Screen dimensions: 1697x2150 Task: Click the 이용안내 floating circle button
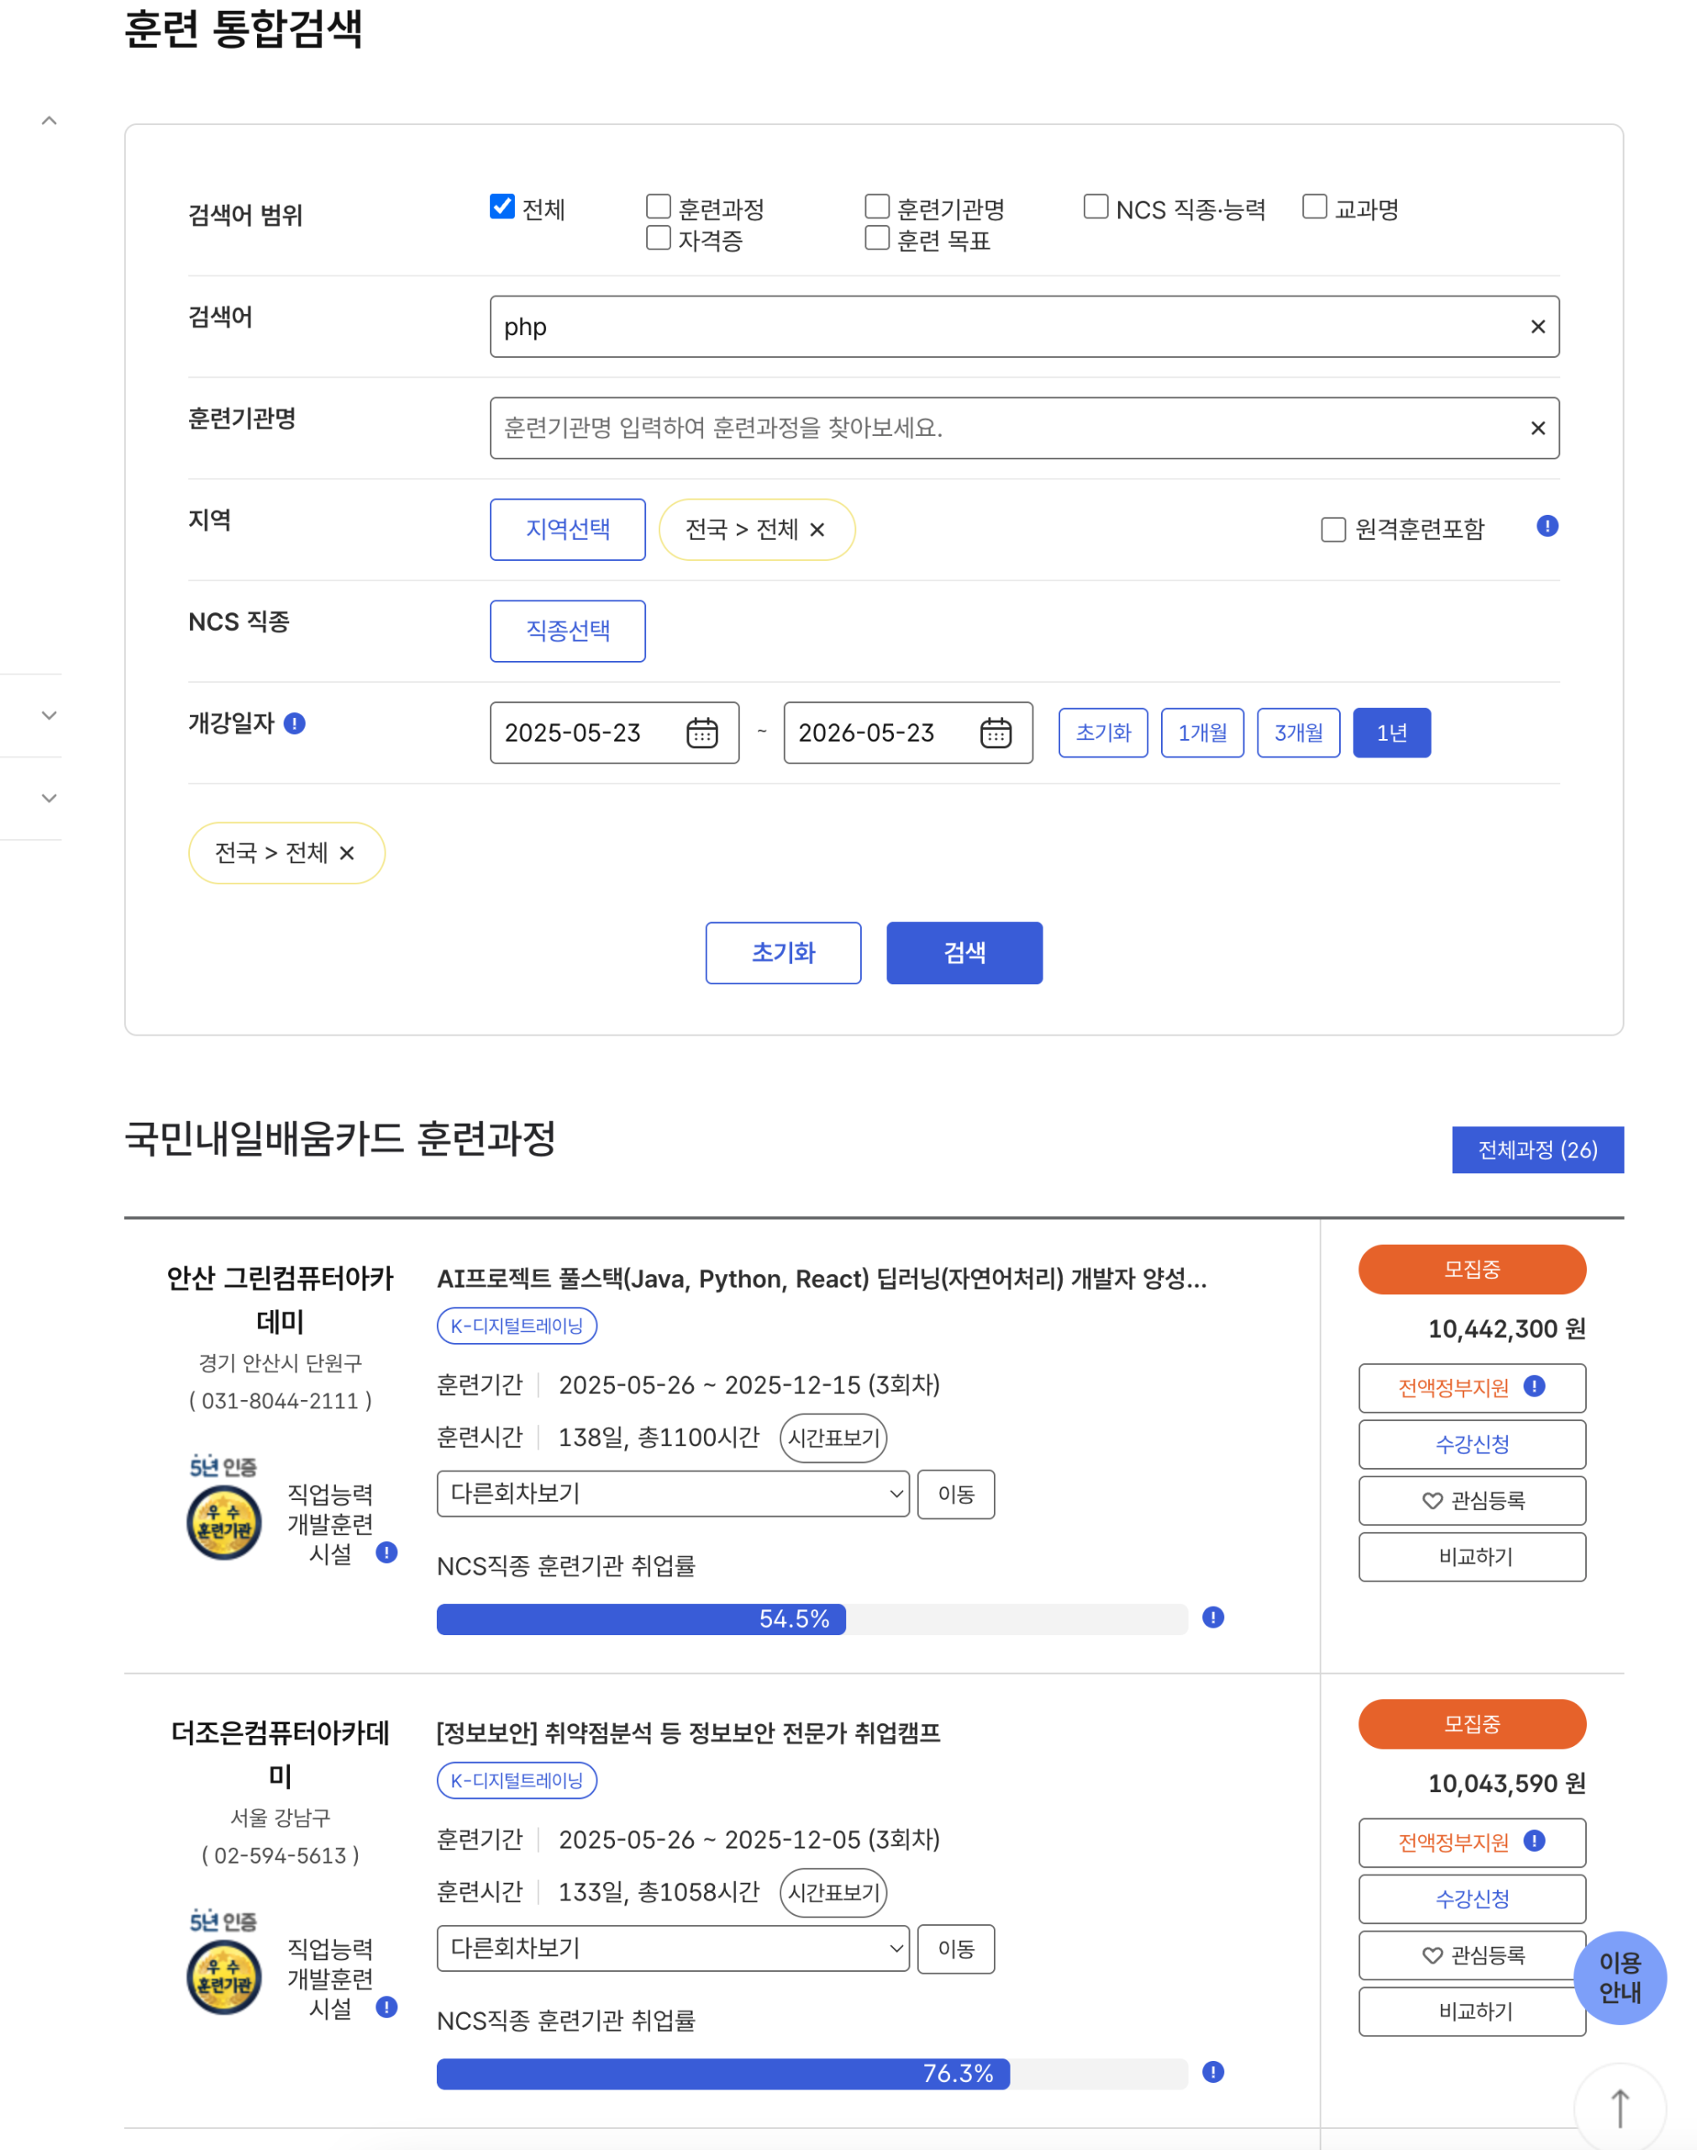(1619, 1977)
